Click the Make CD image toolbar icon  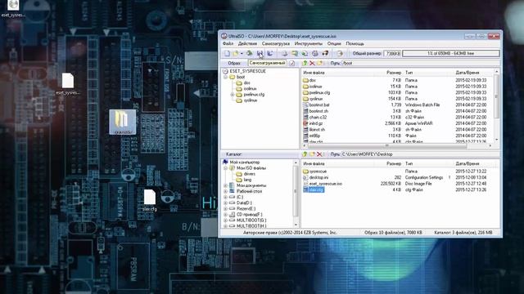coord(284,53)
